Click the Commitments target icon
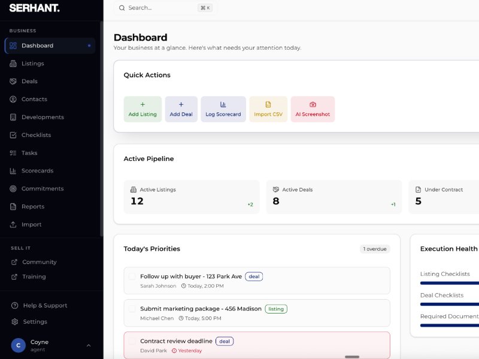 click(13, 189)
